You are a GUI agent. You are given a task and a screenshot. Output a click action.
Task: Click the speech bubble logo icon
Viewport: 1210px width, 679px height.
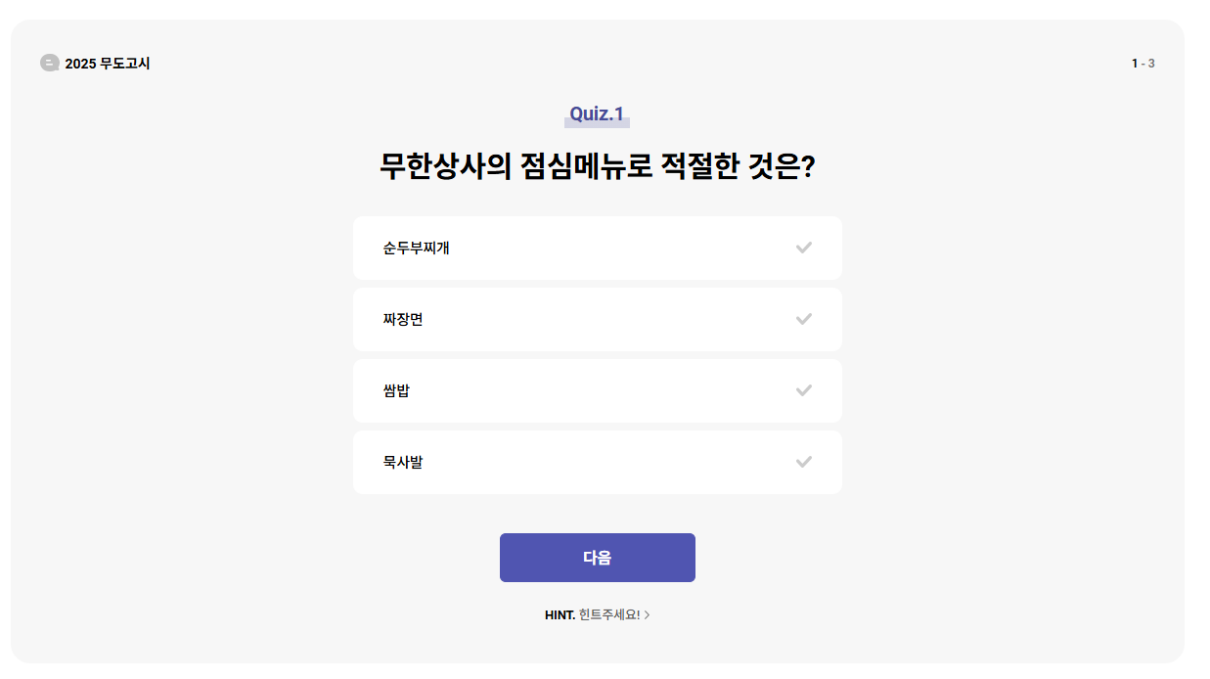(47, 64)
